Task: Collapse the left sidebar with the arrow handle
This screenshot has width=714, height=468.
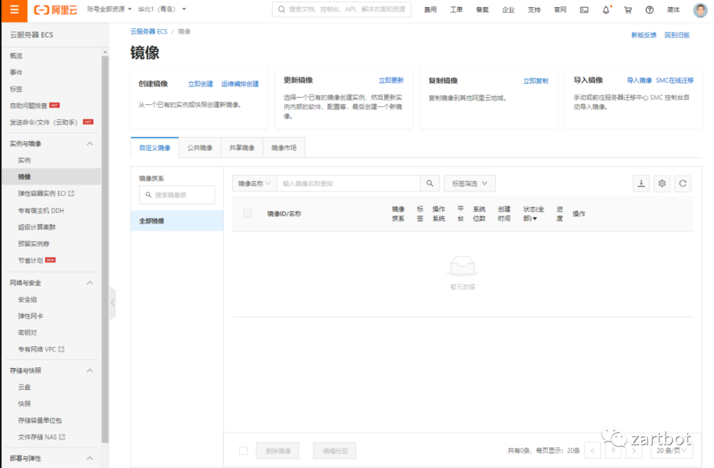Action: [x=113, y=303]
